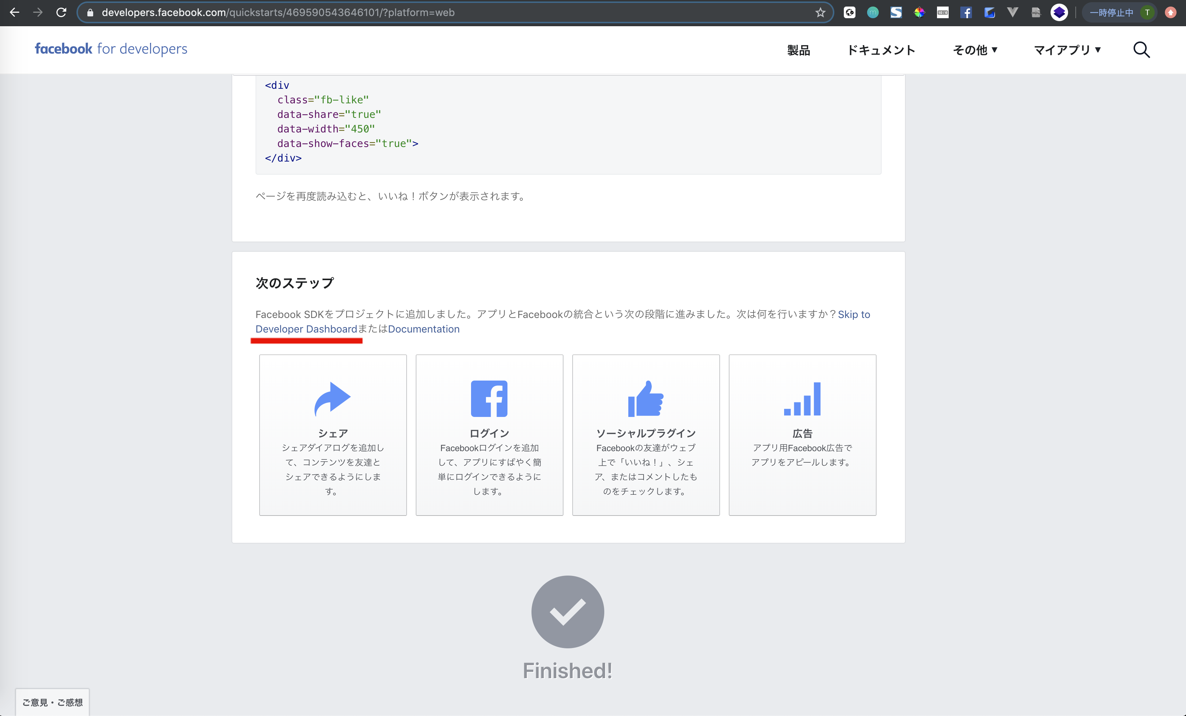Reload the page with the refresh icon
The width and height of the screenshot is (1186, 716).
click(x=61, y=12)
